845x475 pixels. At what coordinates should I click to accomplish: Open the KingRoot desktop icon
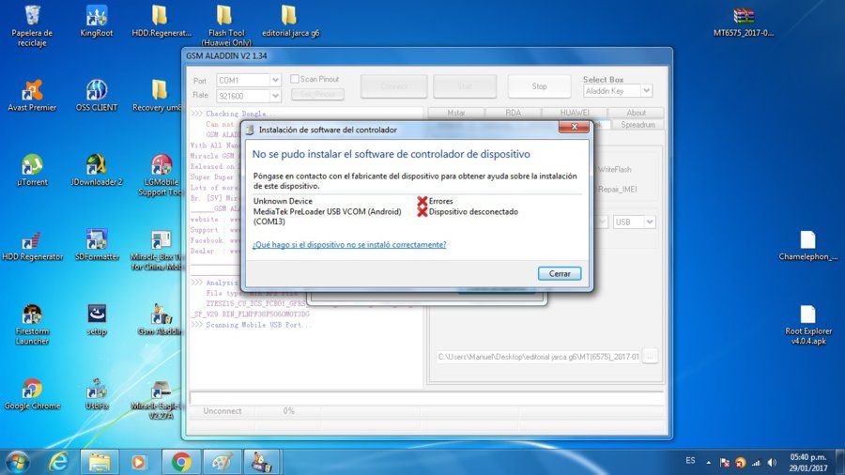point(96,21)
